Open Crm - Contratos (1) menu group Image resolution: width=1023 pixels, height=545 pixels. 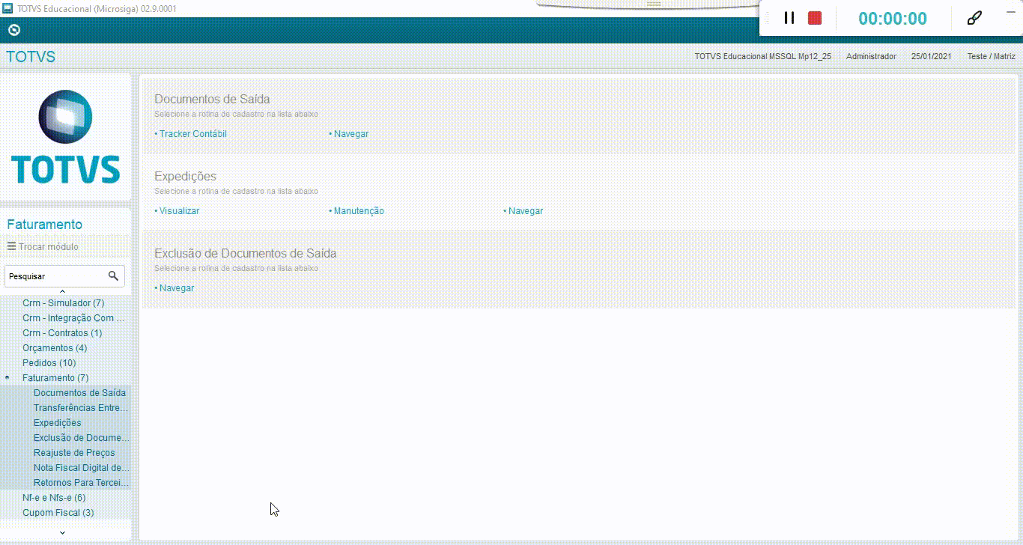pos(62,333)
